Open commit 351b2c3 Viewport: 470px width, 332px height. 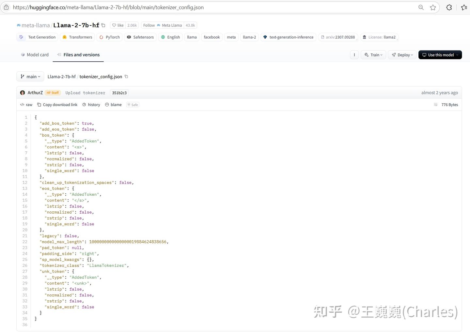(x=119, y=93)
